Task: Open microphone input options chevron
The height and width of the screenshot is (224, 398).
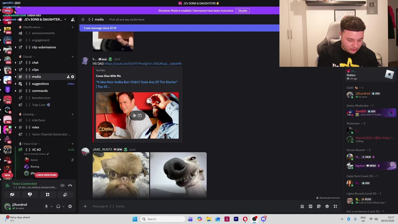Action: pos(52,206)
